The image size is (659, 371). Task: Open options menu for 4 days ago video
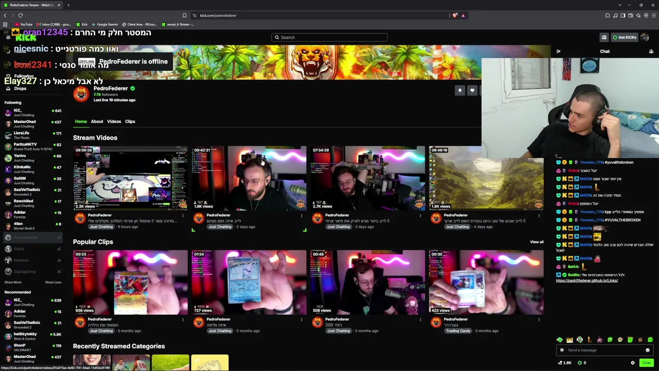[x=539, y=215]
